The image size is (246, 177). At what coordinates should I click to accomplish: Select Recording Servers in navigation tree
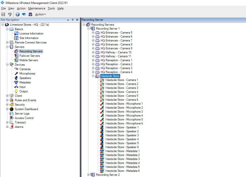31,51
